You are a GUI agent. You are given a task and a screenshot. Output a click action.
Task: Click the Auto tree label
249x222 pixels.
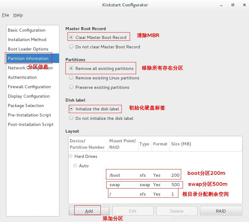[x=84, y=166]
